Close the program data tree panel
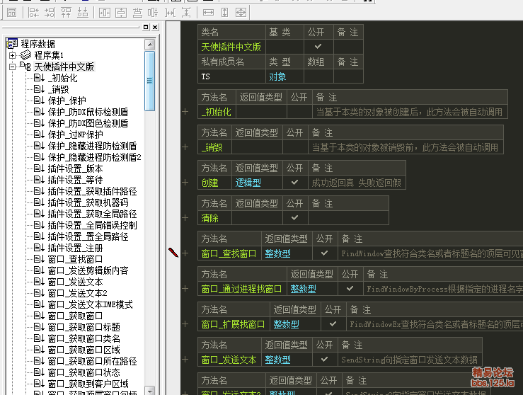523x395 pixels. [155, 27]
